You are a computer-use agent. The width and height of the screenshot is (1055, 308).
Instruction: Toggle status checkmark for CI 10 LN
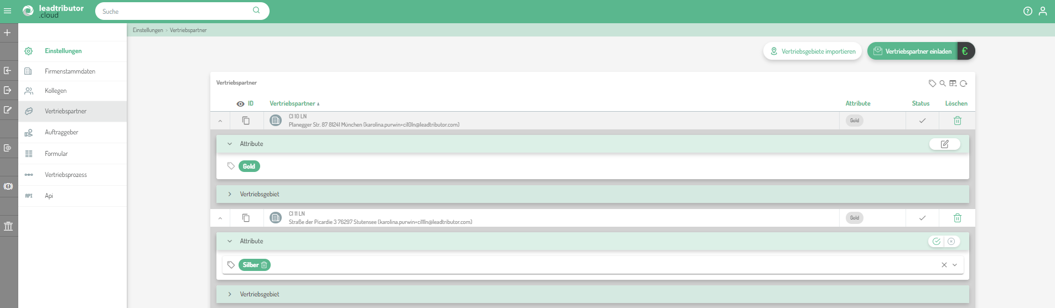(922, 121)
